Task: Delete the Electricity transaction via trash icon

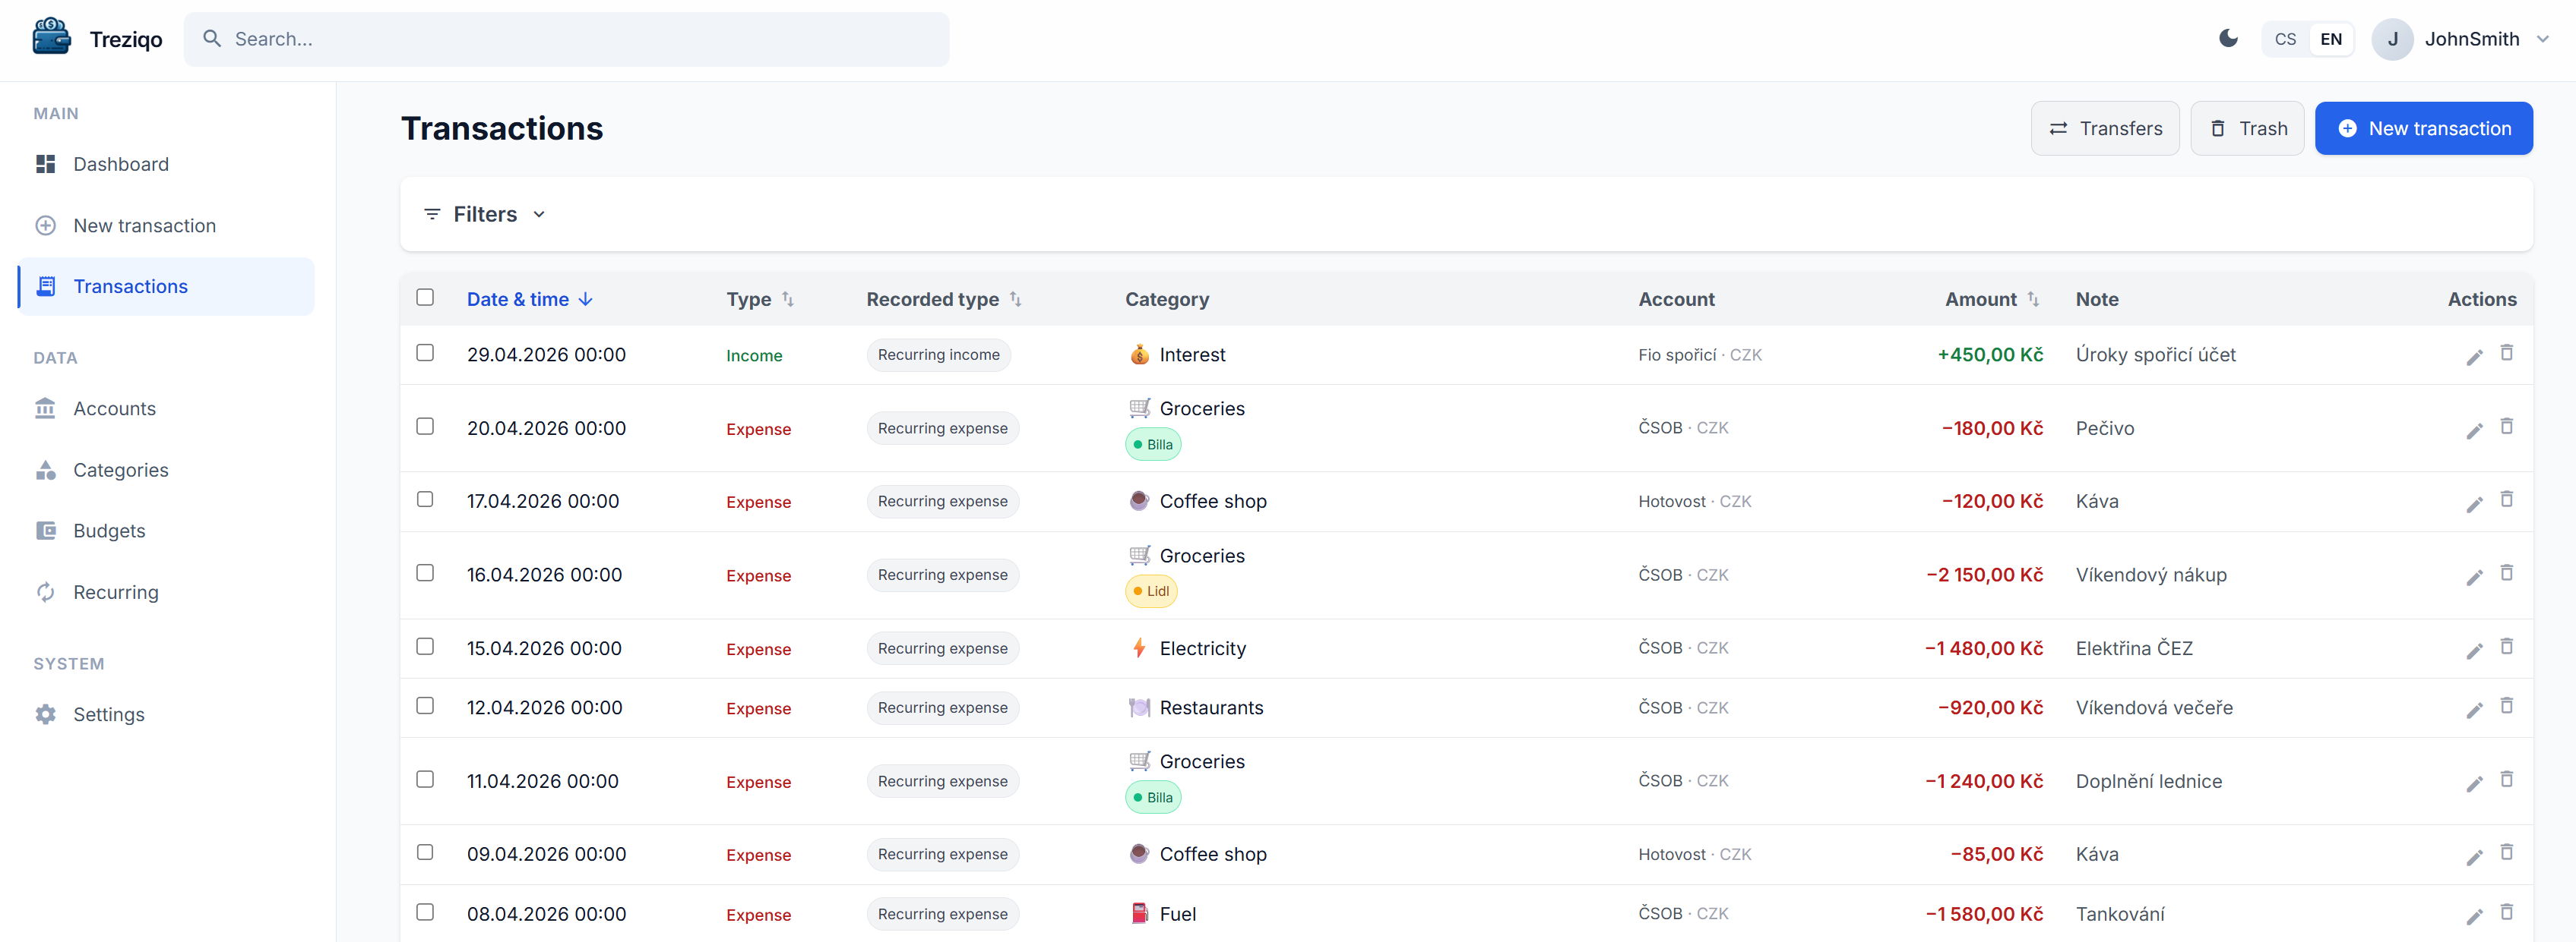Action: 2506,646
